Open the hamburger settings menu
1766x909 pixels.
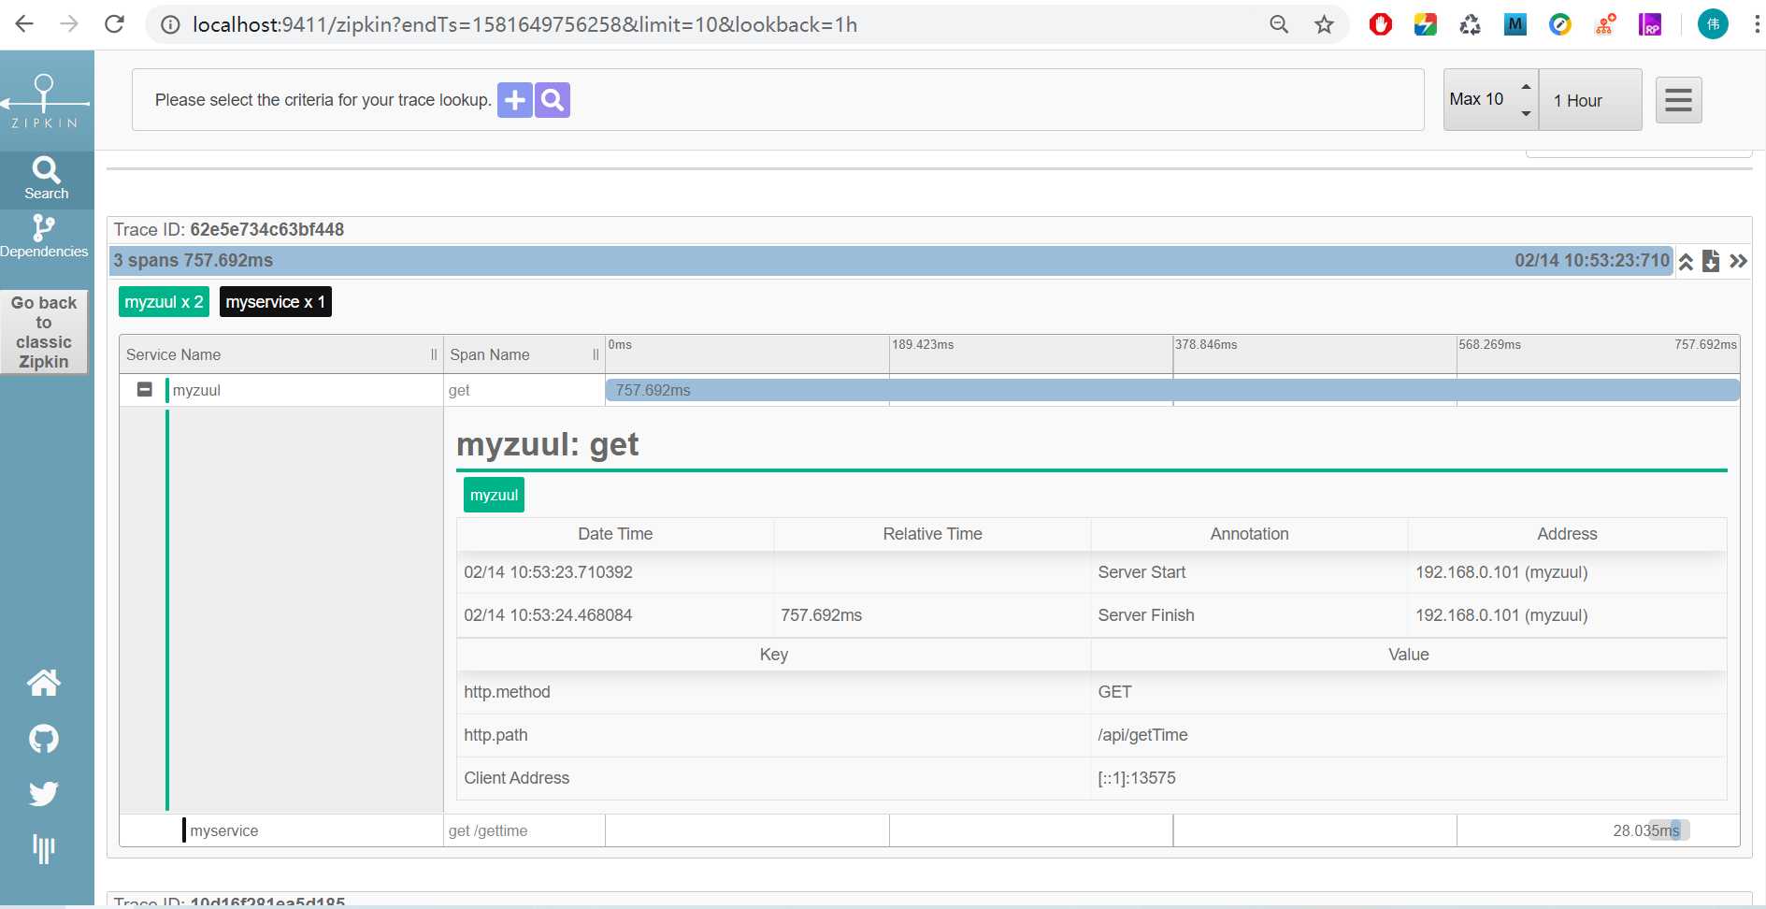tap(1678, 100)
